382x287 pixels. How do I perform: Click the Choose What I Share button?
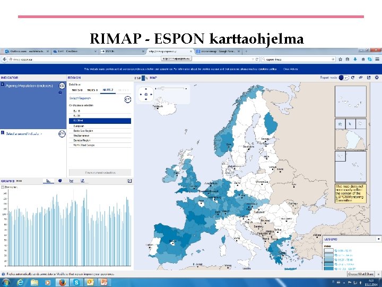point(361,274)
